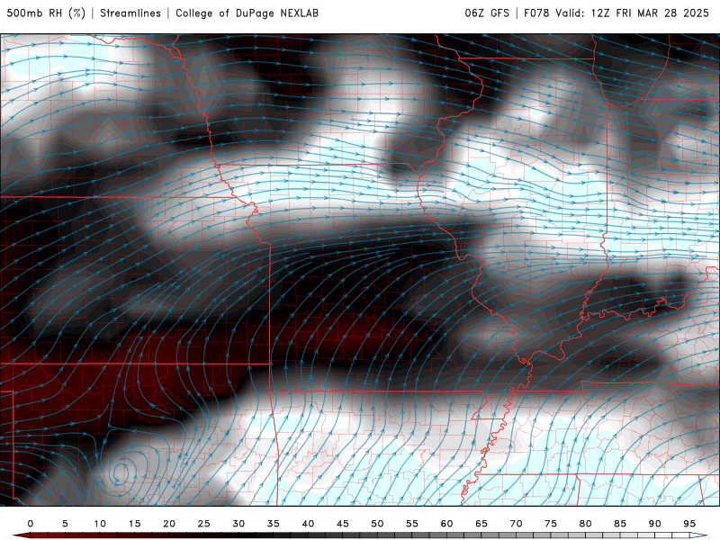The height and width of the screenshot is (540, 720).
Task: Click the '55' value on the color scale
Action: (x=412, y=524)
